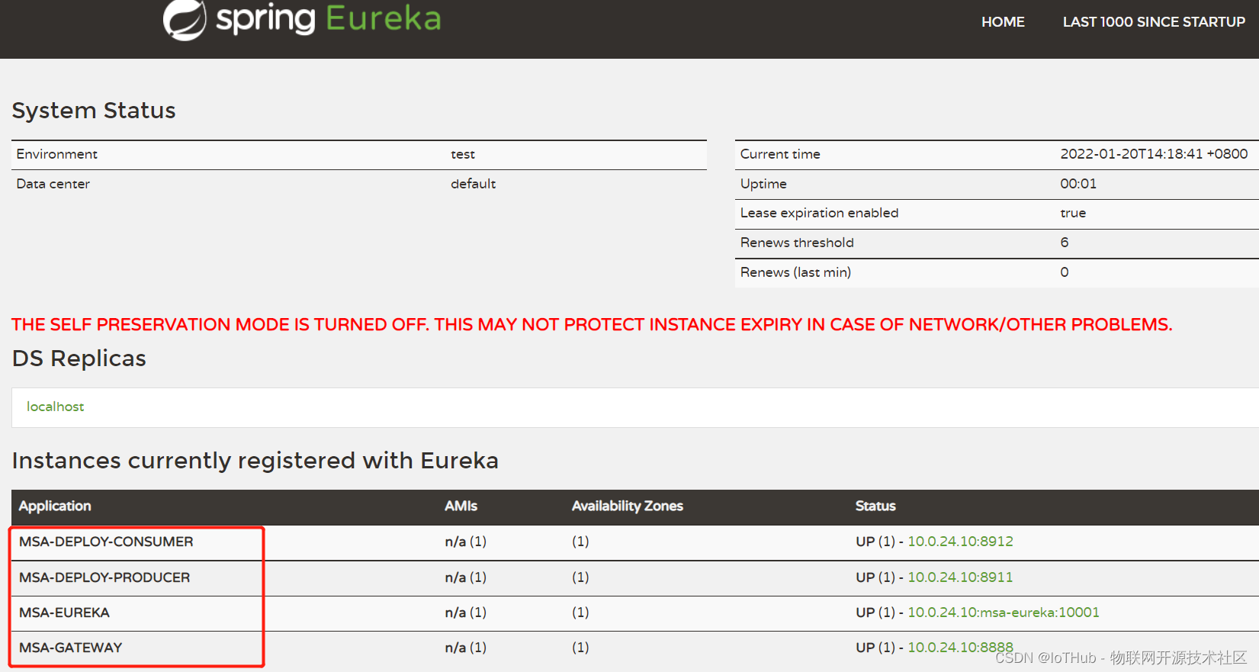
Task: Click Availability Zones value for MSA-GATEWAY
Action: [x=580, y=648]
